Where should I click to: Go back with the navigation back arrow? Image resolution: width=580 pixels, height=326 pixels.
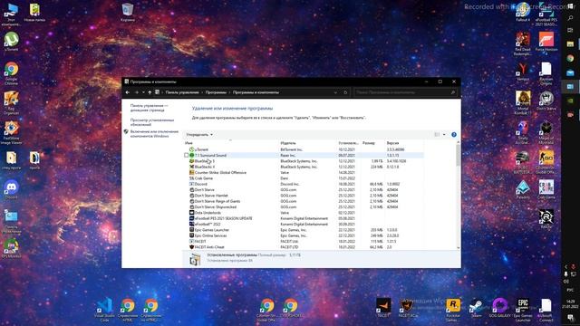pos(128,92)
